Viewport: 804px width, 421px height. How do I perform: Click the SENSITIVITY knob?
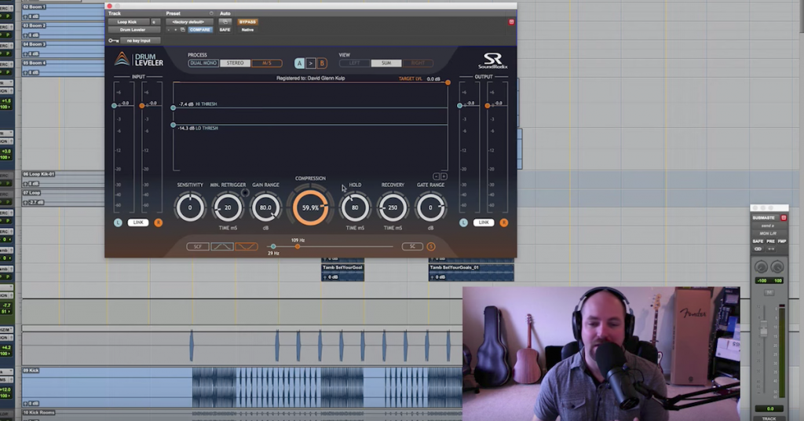190,207
